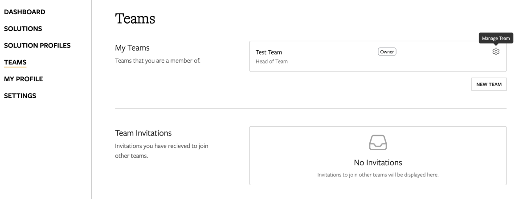Click the New Team button
519x199 pixels.
pos(489,84)
